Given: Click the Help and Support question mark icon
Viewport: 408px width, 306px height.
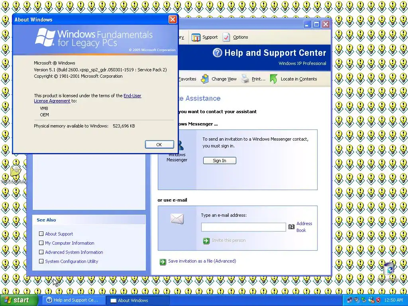Looking at the screenshot, I should pyautogui.click(x=217, y=53).
